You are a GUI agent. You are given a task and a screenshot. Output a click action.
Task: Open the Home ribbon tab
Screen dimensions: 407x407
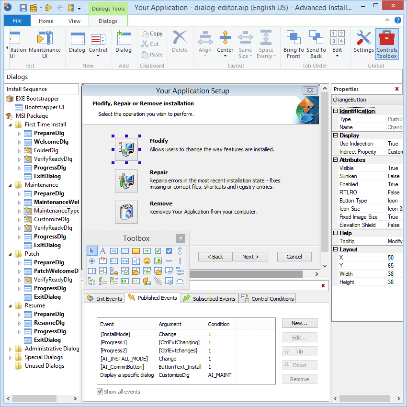[45, 21]
